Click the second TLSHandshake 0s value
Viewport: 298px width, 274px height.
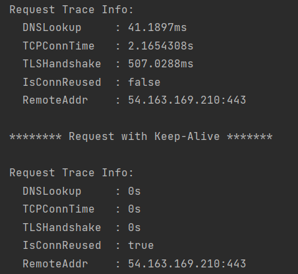[134, 227]
